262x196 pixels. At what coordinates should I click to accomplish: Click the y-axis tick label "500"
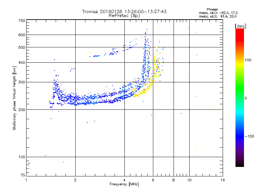22,47
